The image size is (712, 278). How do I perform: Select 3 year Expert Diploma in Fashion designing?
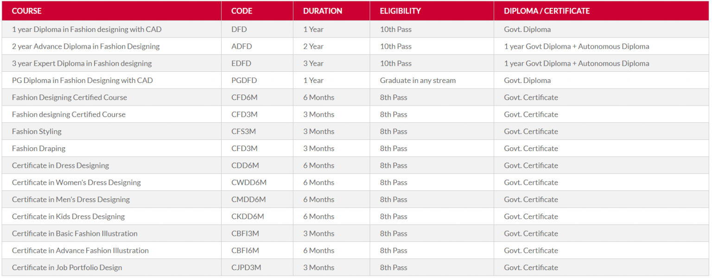[82, 63]
